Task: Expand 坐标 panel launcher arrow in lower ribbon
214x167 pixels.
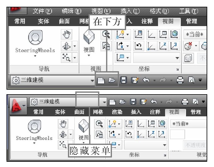Action: click(165, 155)
